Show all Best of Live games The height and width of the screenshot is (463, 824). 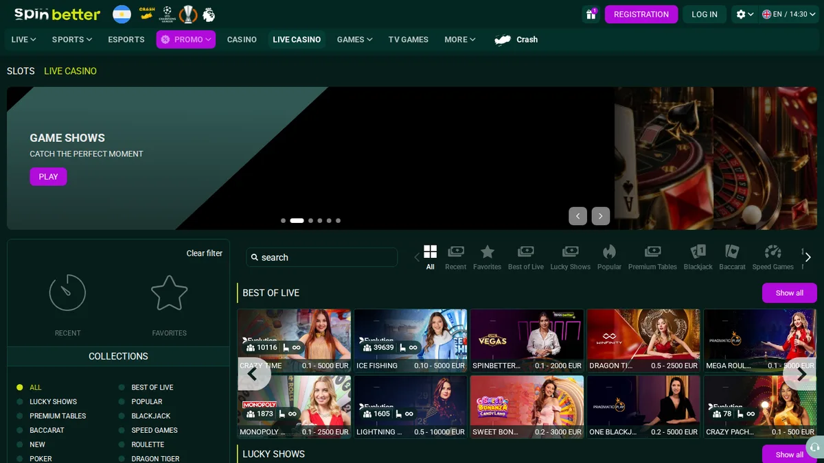[x=790, y=293]
